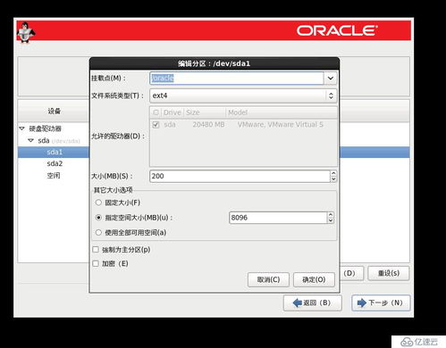
Task: Decrease the 8096 fill size spinner
Action: [x=331, y=220]
